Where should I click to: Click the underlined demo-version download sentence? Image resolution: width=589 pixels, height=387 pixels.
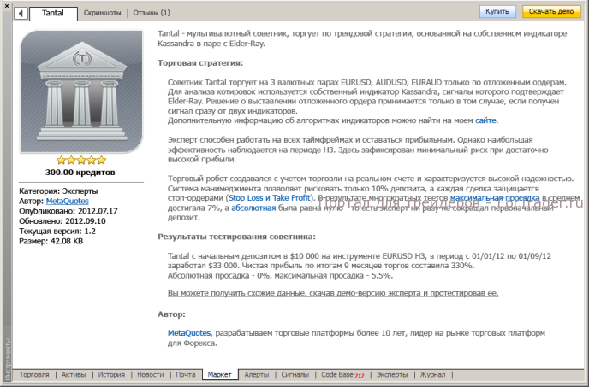[x=333, y=293]
